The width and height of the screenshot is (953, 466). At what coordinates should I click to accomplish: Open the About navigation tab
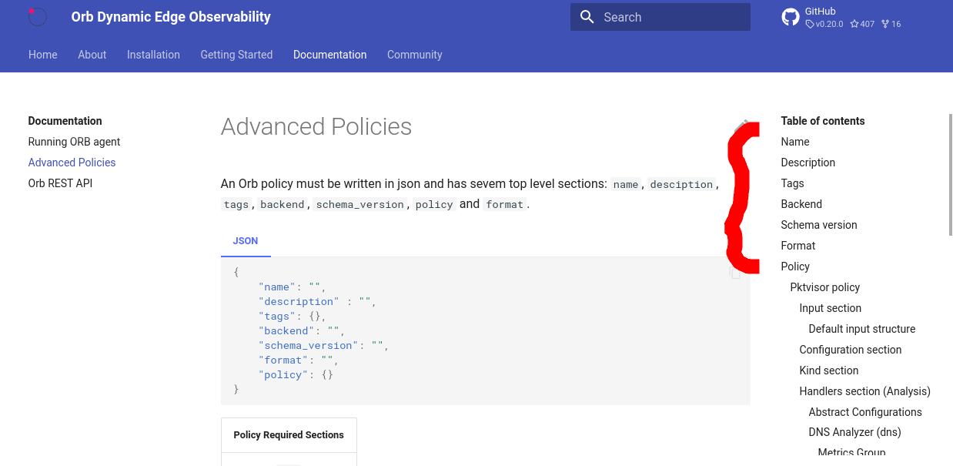point(92,55)
